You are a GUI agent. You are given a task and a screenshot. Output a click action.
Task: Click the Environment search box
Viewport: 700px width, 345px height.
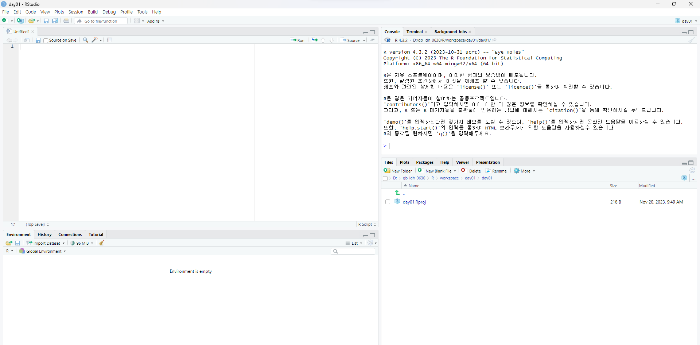pyautogui.click(x=353, y=251)
